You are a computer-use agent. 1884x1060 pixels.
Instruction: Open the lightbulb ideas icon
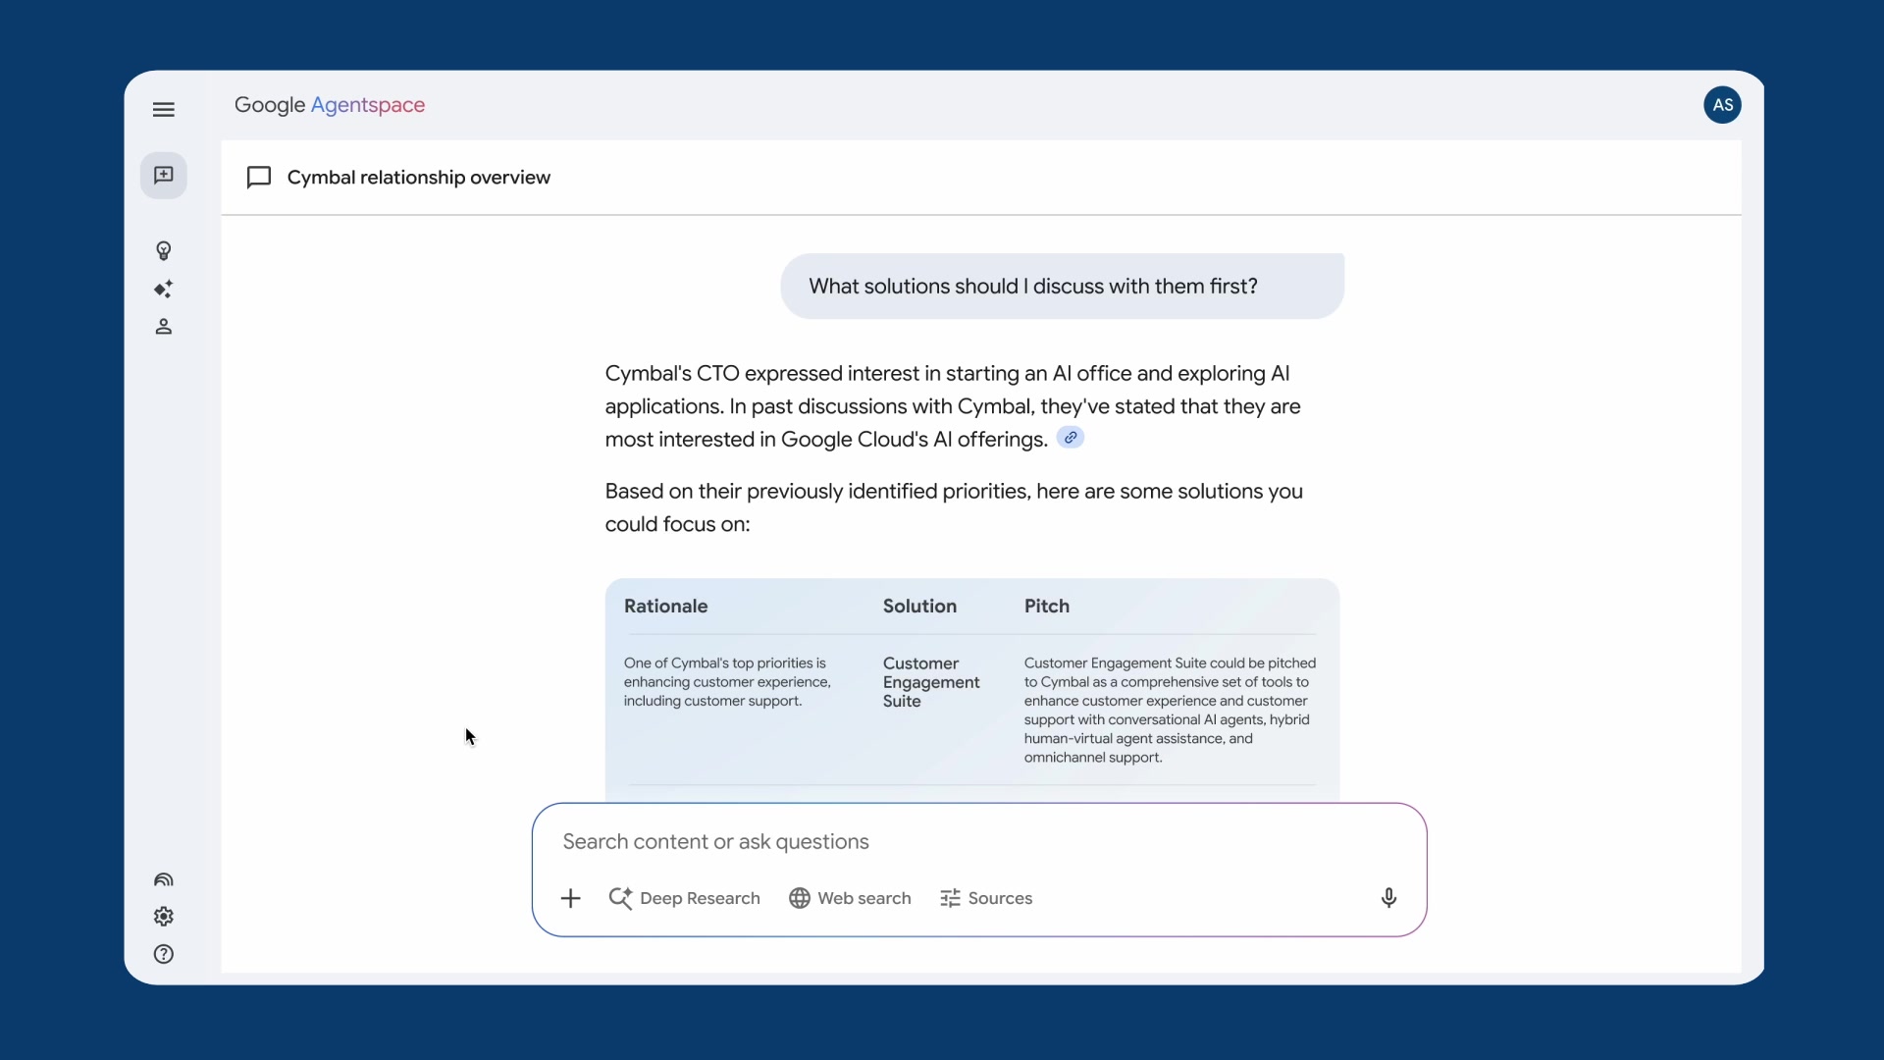click(x=164, y=251)
